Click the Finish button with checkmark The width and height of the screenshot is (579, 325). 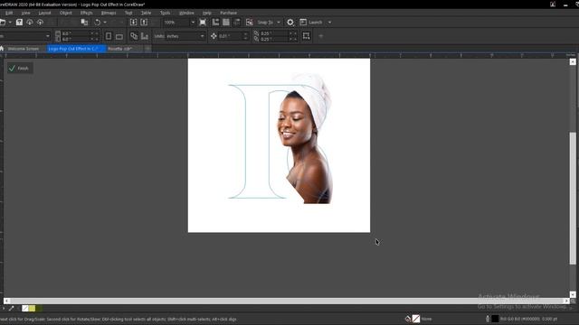[20, 69]
